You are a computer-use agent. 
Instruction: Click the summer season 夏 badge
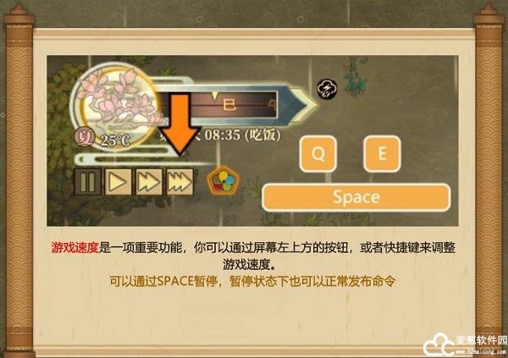click(84, 138)
